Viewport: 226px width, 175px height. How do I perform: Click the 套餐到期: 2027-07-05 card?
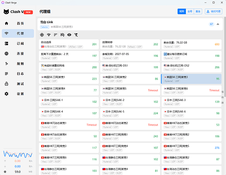click(x=130, y=56)
